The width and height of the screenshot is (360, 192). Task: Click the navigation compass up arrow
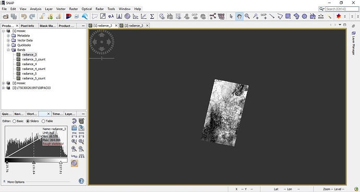click(102, 34)
